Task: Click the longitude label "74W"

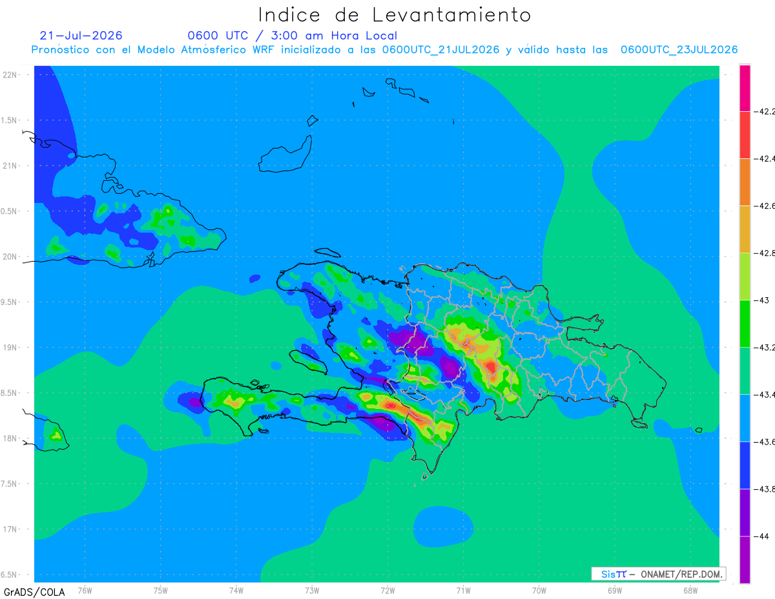Action: pos(236,590)
